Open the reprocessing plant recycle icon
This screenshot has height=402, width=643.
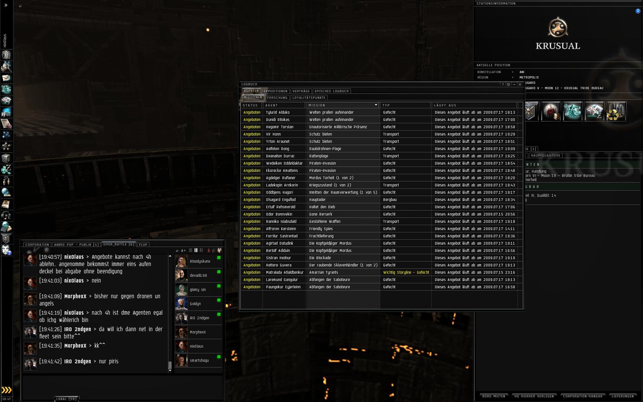(x=616, y=111)
